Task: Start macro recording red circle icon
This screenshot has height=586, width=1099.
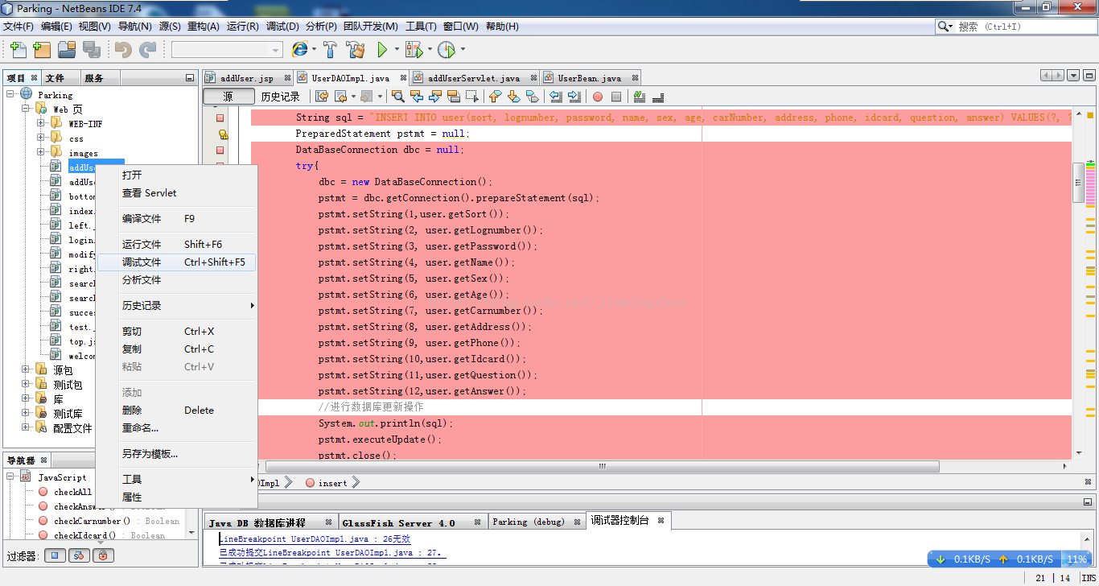Action: [598, 97]
